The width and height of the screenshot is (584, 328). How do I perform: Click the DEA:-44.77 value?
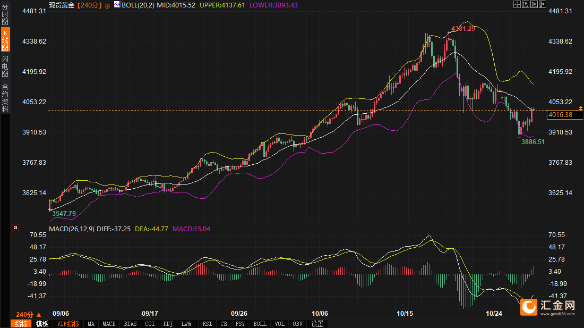(151, 229)
